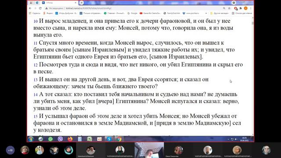Open the Google bookmark
281x158 pixels.
pos(132,13)
